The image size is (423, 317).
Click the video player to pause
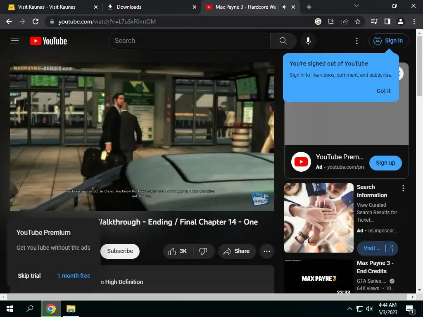(142, 137)
